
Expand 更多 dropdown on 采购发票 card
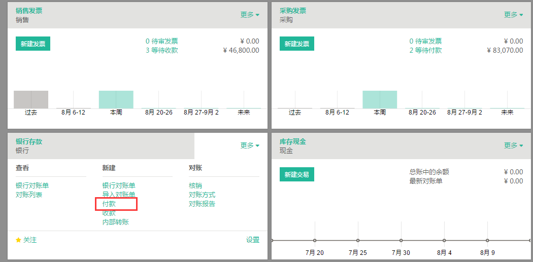[x=513, y=15]
